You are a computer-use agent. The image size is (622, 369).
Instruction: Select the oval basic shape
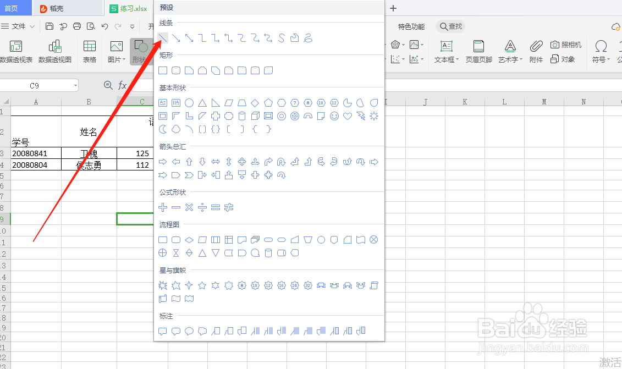pyautogui.click(x=189, y=103)
